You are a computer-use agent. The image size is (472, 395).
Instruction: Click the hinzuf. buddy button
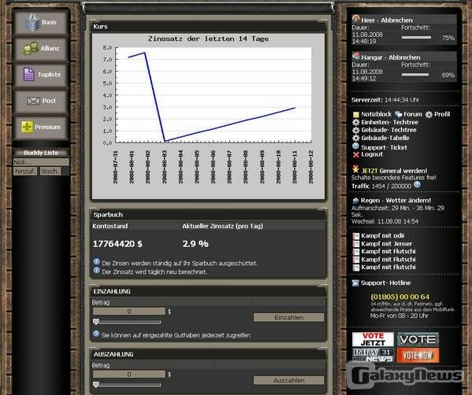point(25,172)
